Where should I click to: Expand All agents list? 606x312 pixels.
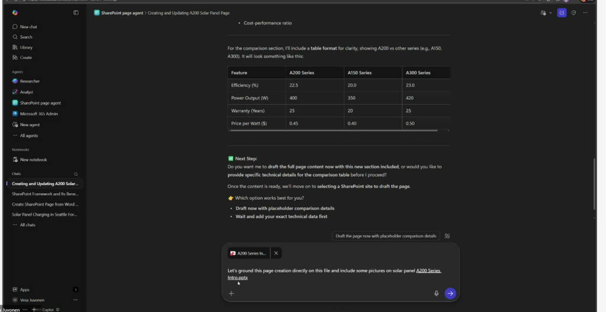click(x=28, y=135)
